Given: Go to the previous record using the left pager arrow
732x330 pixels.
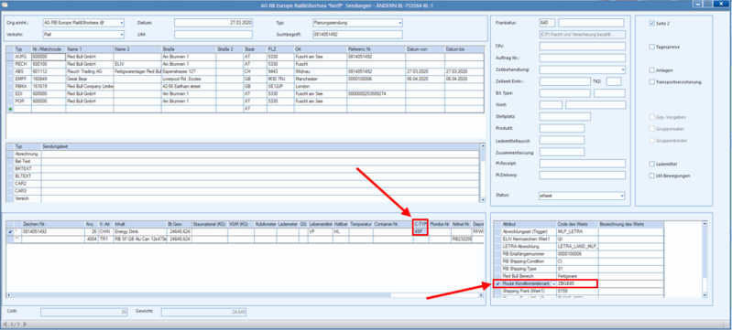Looking at the screenshot, I should (5, 324).
